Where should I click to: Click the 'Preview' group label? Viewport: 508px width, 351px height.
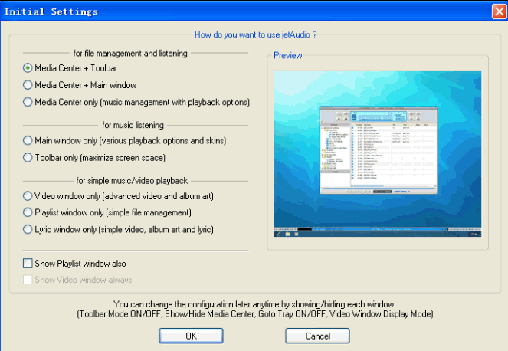287,55
